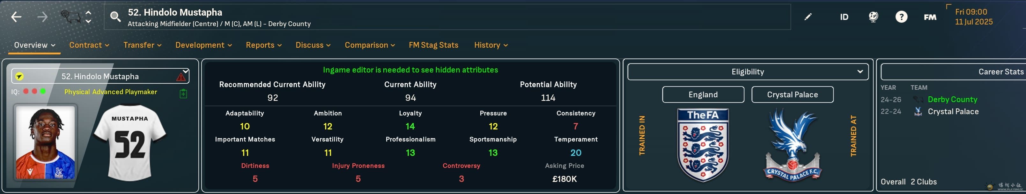Click the pencil edit icon
Image resolution: width=1026 pixels, height=194 pixels.
point(808,17)
